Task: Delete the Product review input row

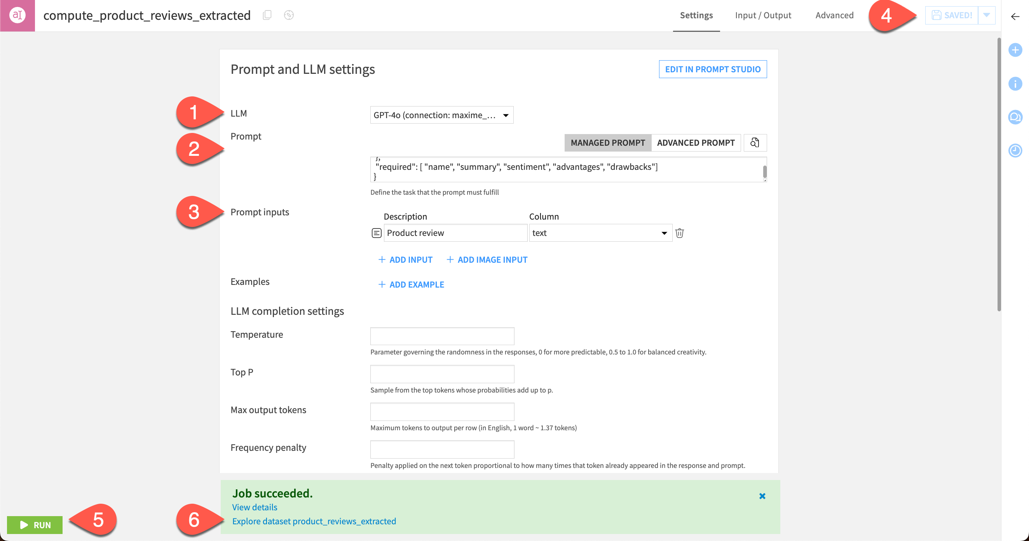Action: pos(680,233)
